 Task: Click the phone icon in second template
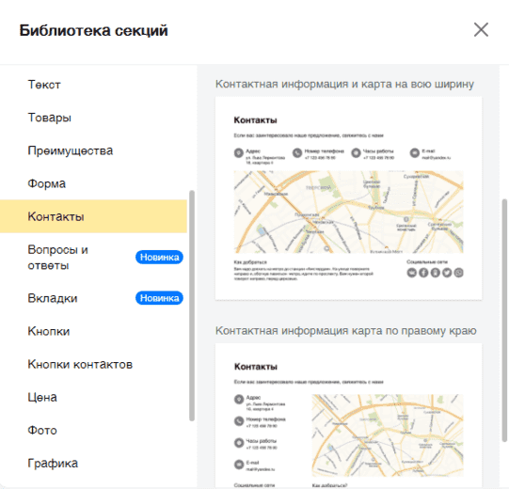pyautogui.click(x=239, y=421)
